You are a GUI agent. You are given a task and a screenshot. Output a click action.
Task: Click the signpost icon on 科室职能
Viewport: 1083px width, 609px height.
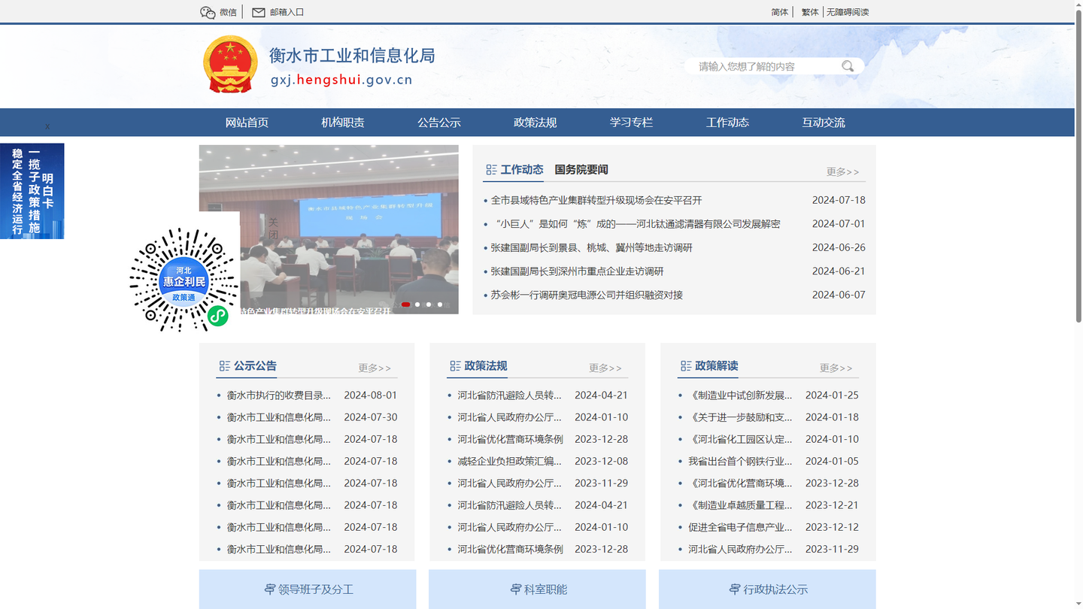point(515,589)
